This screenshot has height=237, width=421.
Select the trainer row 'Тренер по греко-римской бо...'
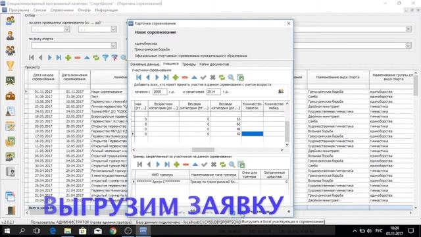pos(214,182)
